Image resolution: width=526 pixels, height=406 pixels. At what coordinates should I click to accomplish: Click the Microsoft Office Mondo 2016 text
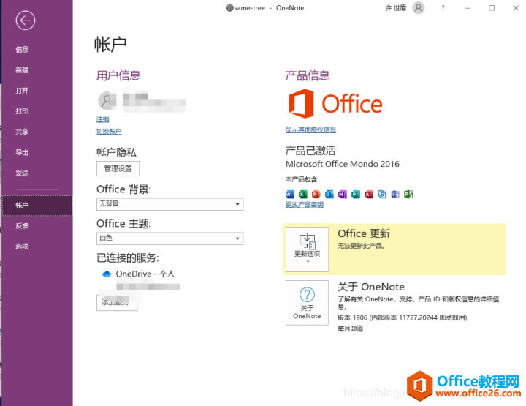coord(343,164)
